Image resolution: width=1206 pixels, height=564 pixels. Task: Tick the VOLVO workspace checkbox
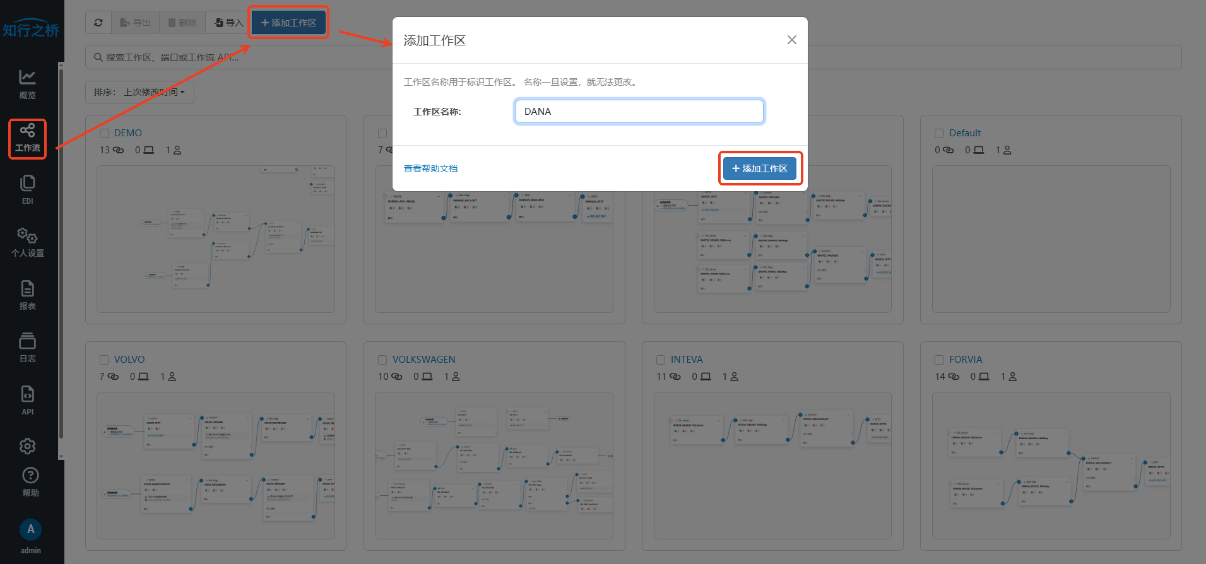click(104, 360)
